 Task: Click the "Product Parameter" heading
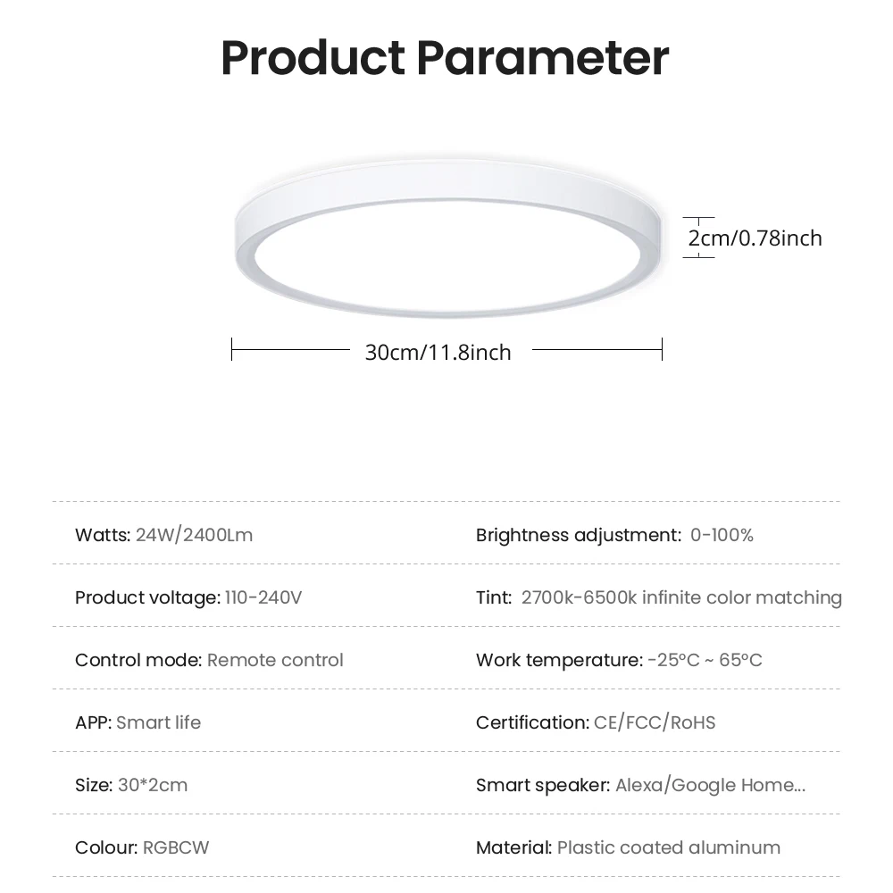[x=445, y=58]
